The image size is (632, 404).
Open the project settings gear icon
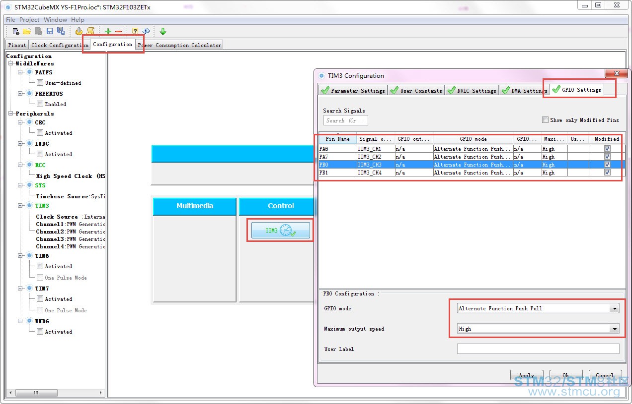coord(79,31)
